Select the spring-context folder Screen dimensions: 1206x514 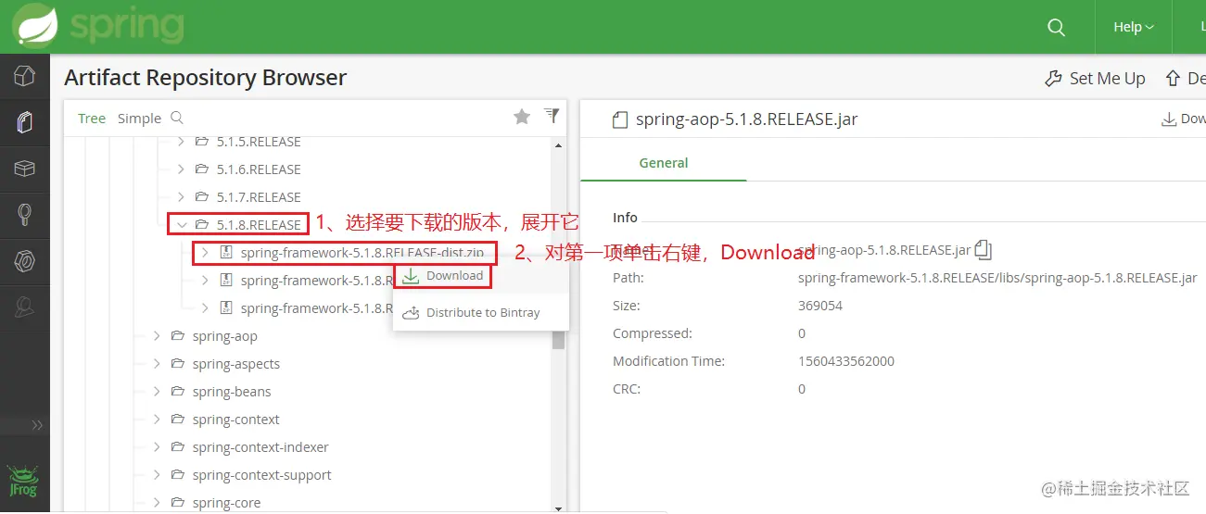(236, 420)
